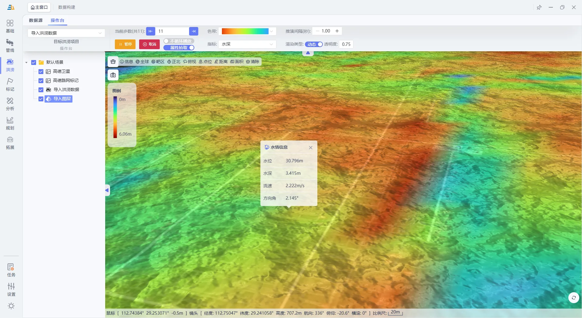The width and height of the screenshot is (582, 318).
Task: Open the 导入洪涝数据 dropdown
Action: click(66, 33)
